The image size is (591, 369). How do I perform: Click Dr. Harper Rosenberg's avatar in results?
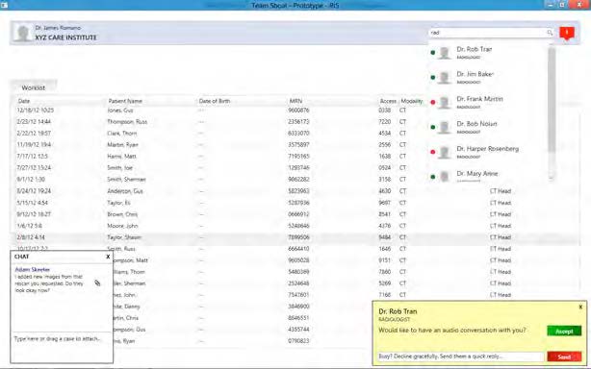click(x=445, y=152)
